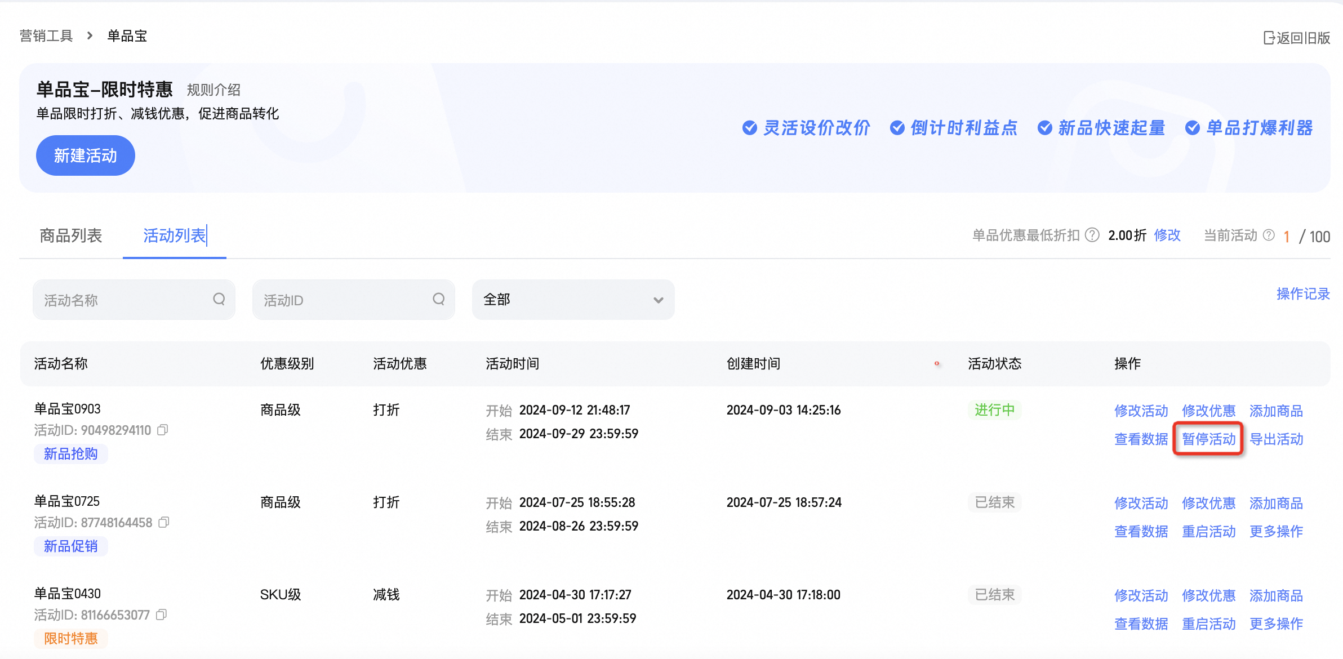Click the 单品宝0903 activity name
The height and width of the screenshot is (659, 1343).
(x=68, y=408)
